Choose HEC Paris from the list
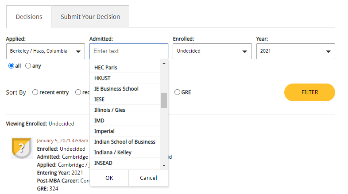Viewport: 348px width, 194px height. click(x=125, y=68)
